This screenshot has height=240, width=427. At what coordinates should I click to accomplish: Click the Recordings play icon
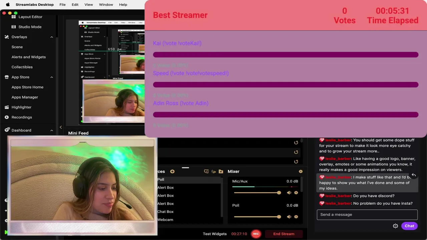click(7, 117)
